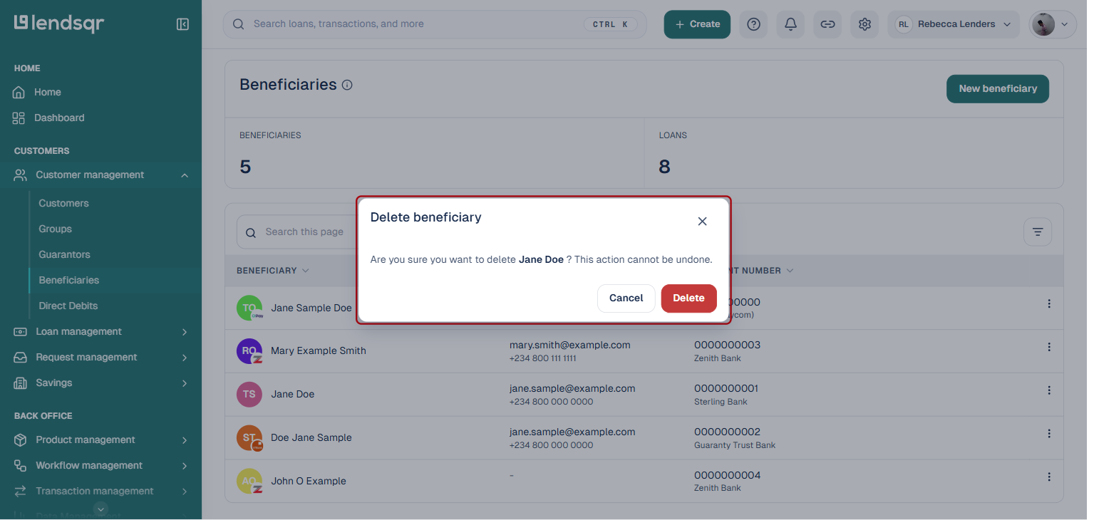Open the notifications bell icon
1094x520 pixels.
tap(790, 24)
